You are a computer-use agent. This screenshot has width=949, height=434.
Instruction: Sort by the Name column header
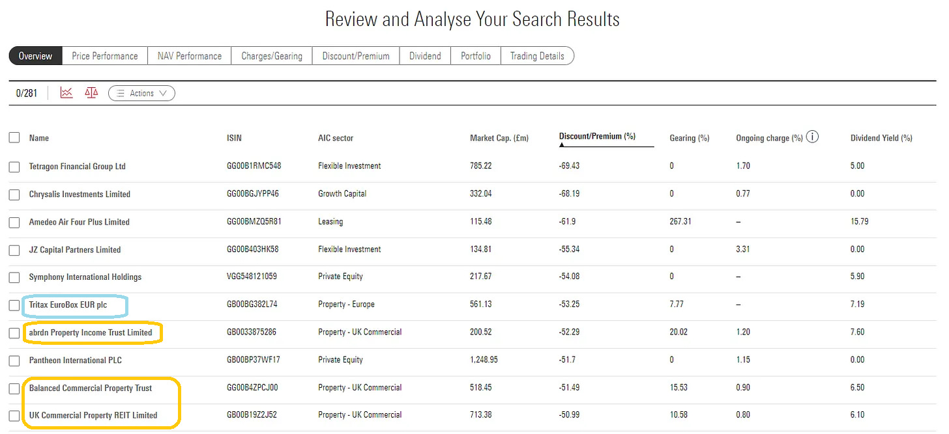tap(39, 138)
